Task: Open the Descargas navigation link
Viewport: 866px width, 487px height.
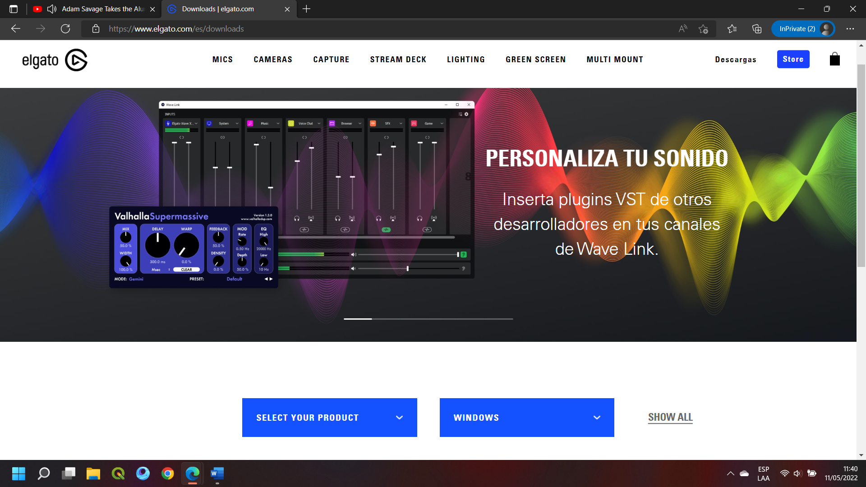Action: point(735,60)
